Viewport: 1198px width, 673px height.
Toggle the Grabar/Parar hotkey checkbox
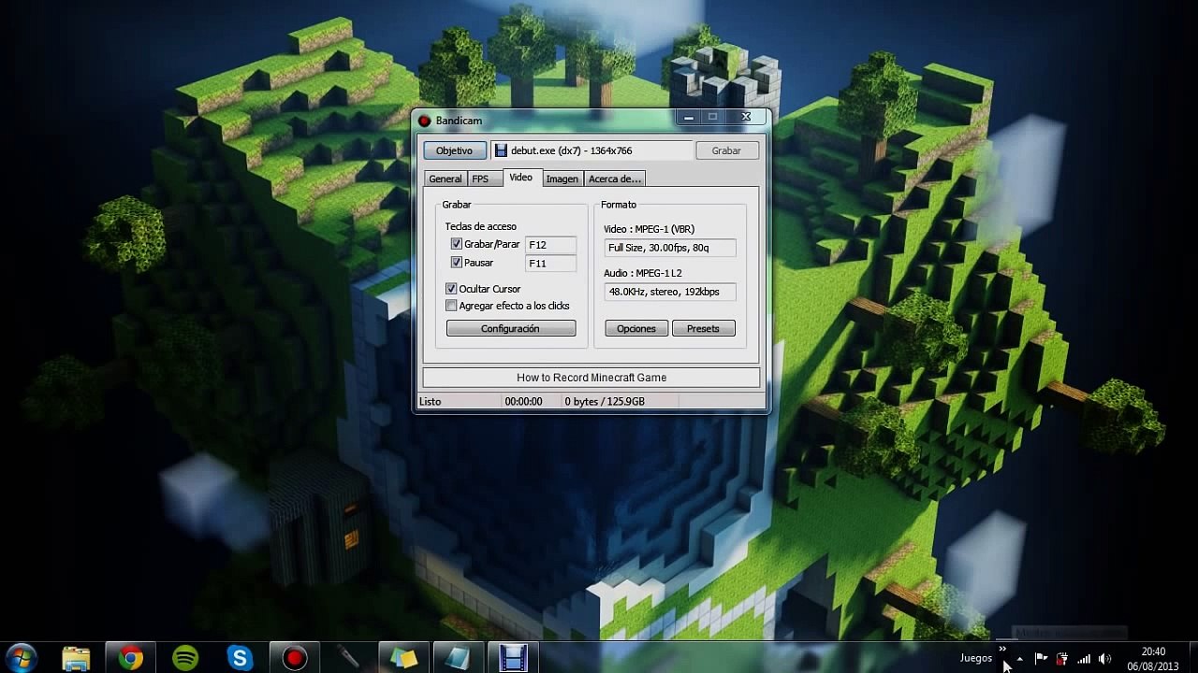(x=457, y=244)
